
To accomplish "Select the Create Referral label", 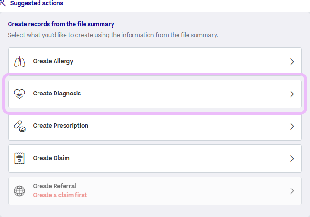I will tap(55, 186).
